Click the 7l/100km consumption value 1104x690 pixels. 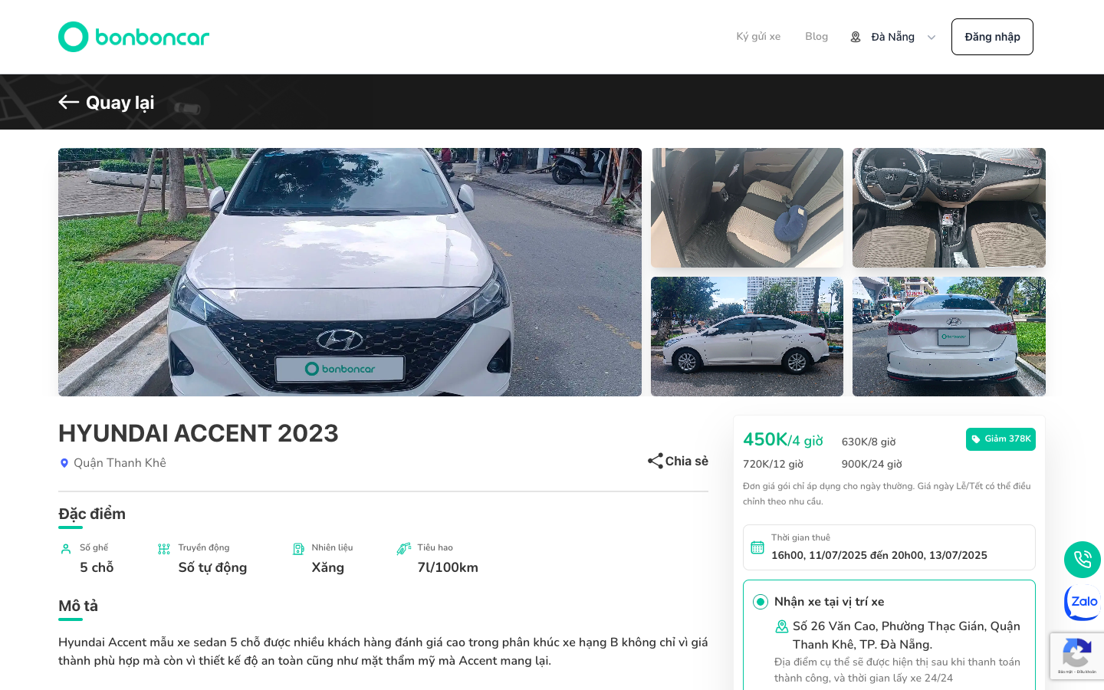pos(448,567)
